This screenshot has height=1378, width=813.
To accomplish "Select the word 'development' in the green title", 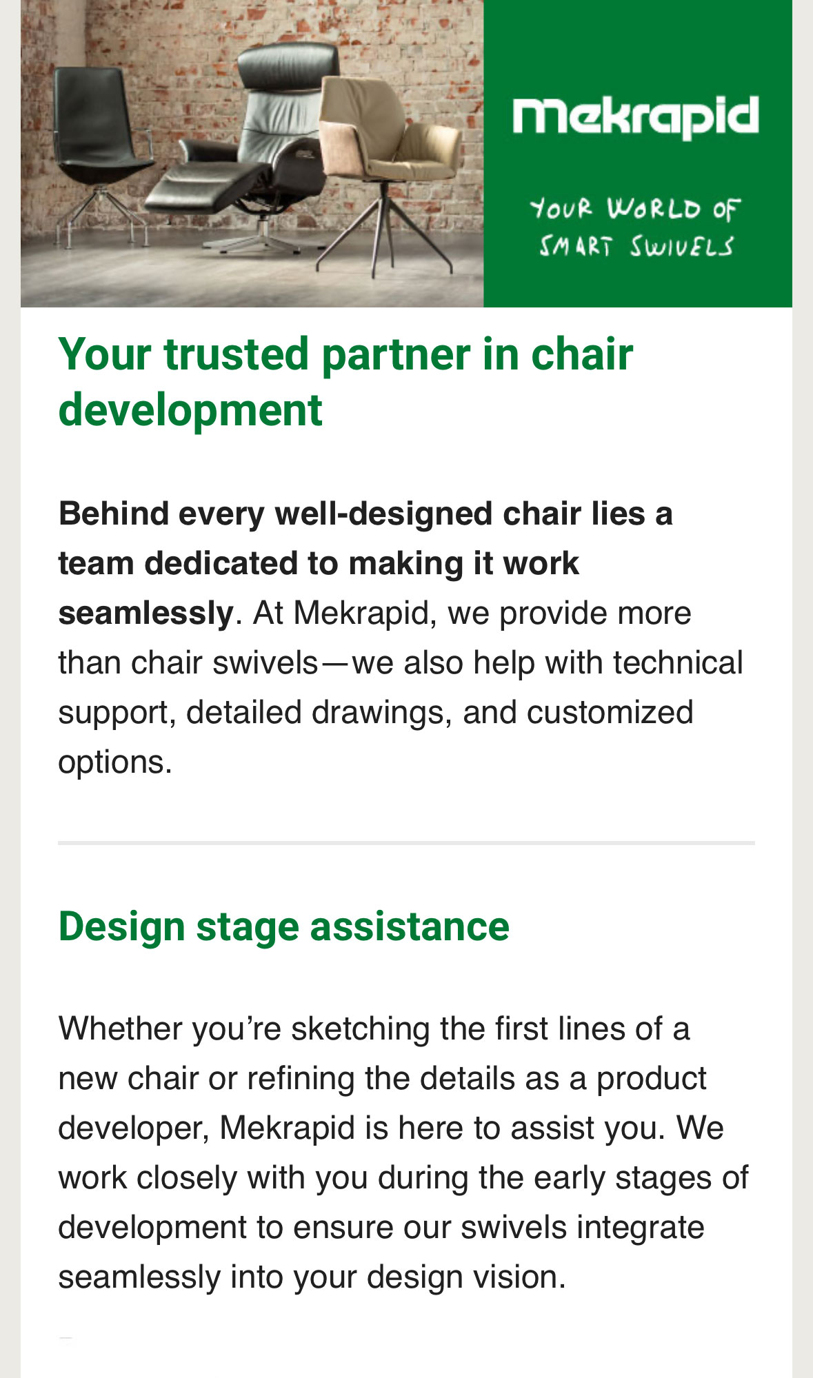I will (x=190, y=410).
